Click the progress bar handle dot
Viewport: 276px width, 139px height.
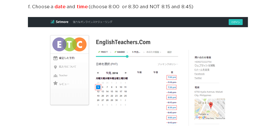127,56
